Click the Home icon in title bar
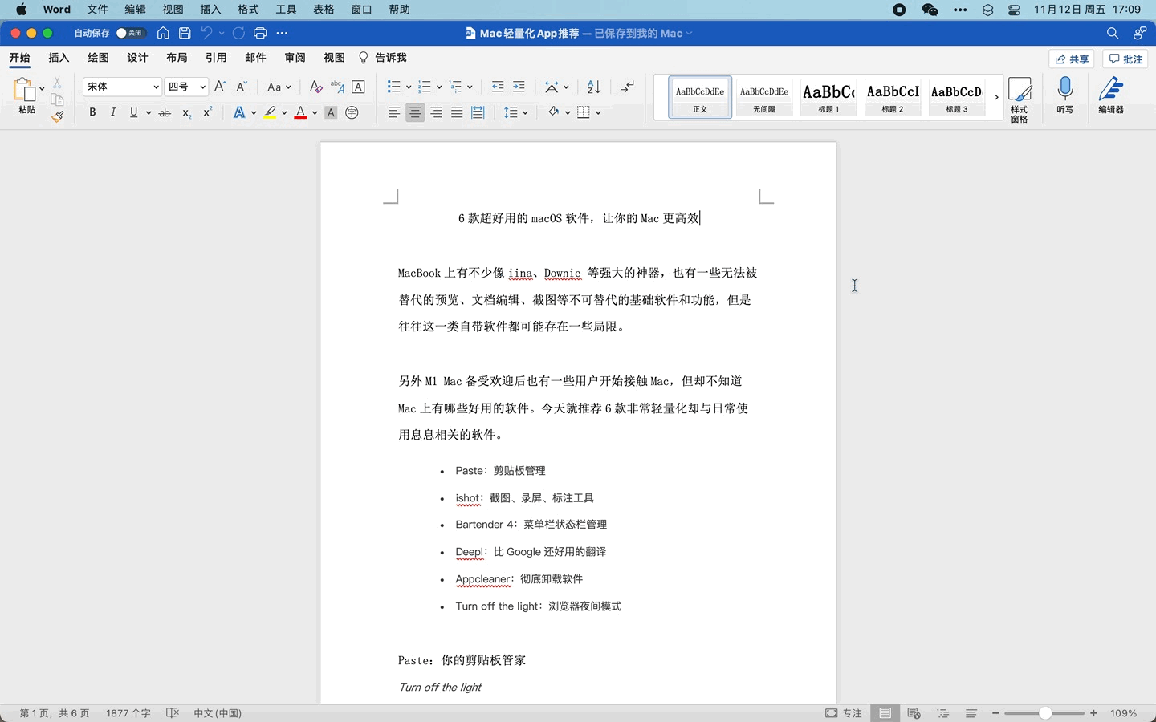1156x722 pixels. tap(163, 33)
